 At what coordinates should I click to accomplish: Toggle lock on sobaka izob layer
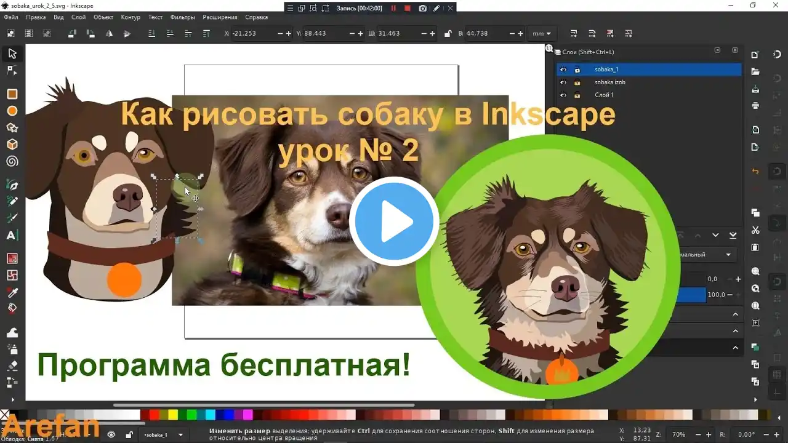click(x=577, y=82)
